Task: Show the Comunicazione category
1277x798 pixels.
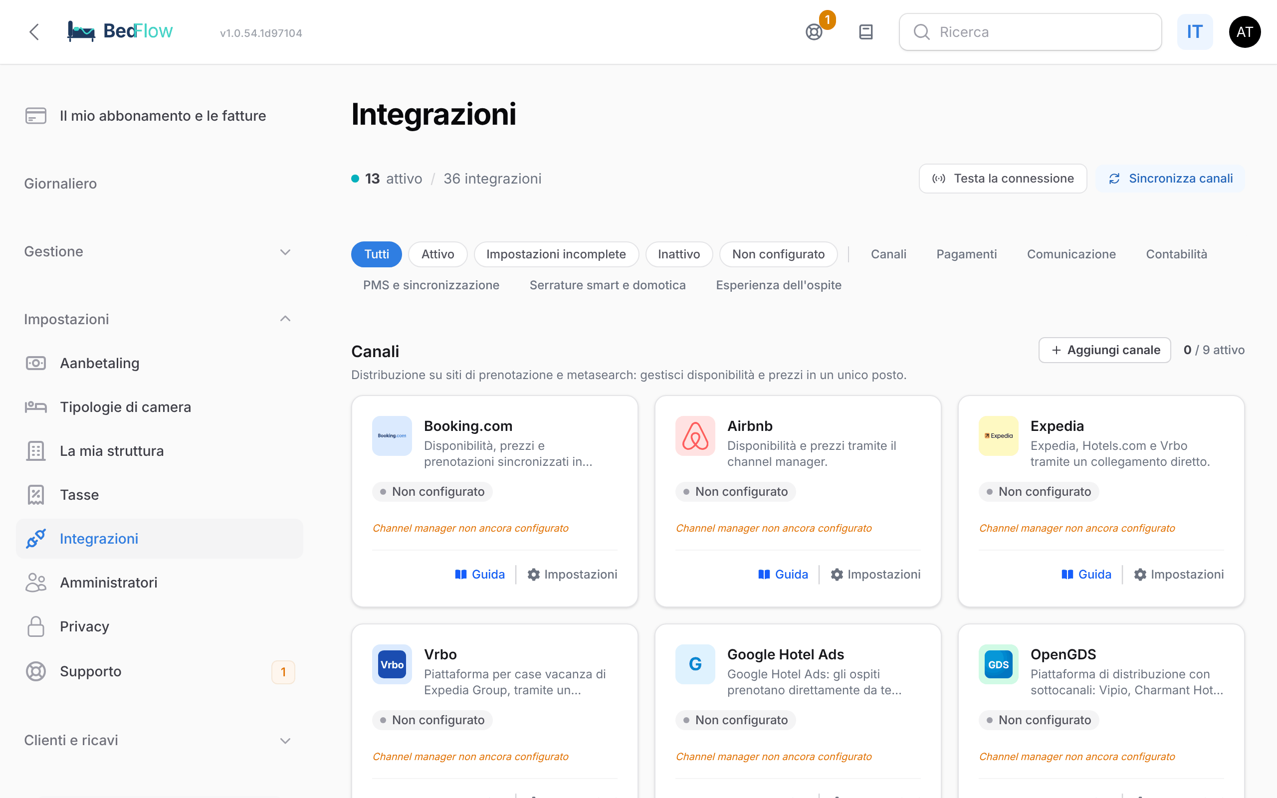Action: tap(1071, 254)
